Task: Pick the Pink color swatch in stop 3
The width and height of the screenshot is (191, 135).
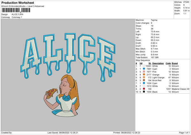Action: [x=144, y=72]
